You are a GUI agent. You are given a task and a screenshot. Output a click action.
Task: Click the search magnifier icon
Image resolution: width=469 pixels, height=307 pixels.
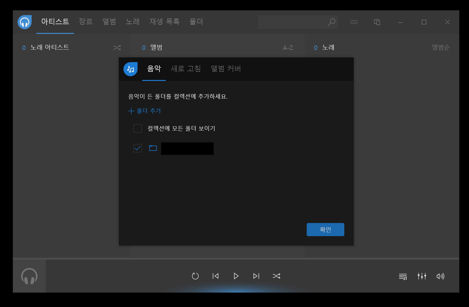pos(331,22)
